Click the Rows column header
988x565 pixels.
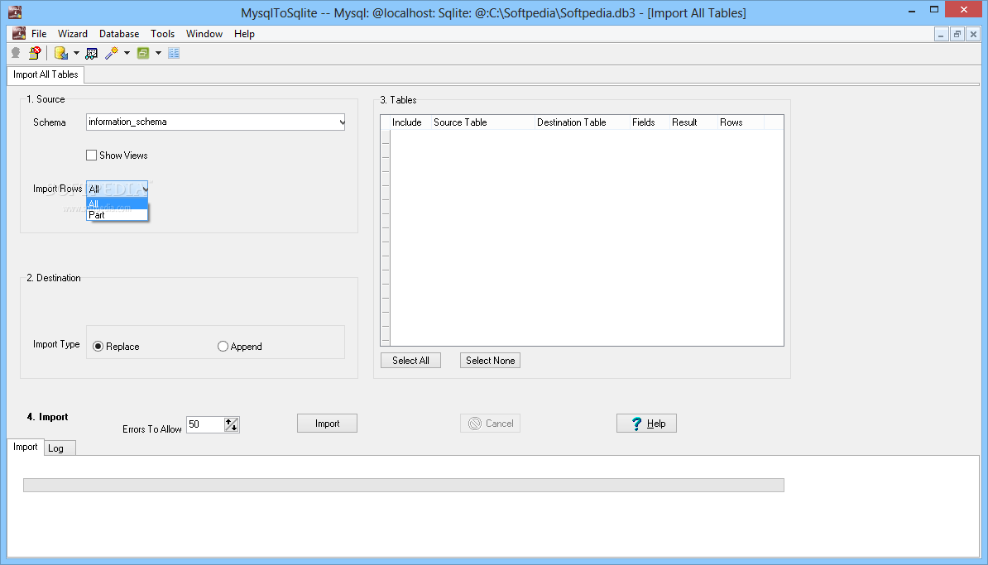(741, 122)
